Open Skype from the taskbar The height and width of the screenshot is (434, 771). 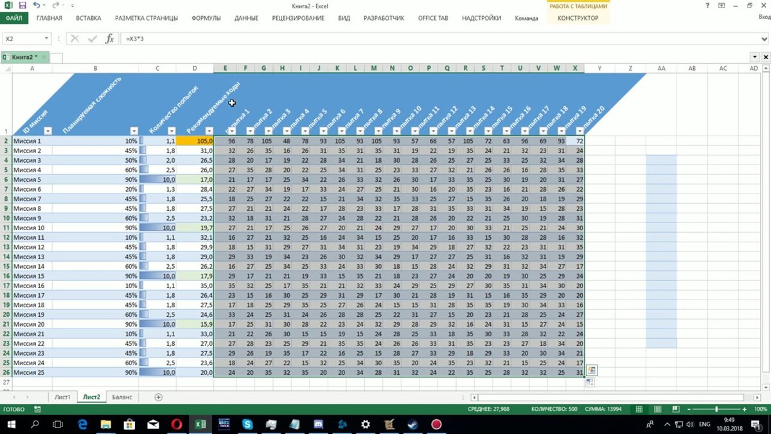pos(247,424)
